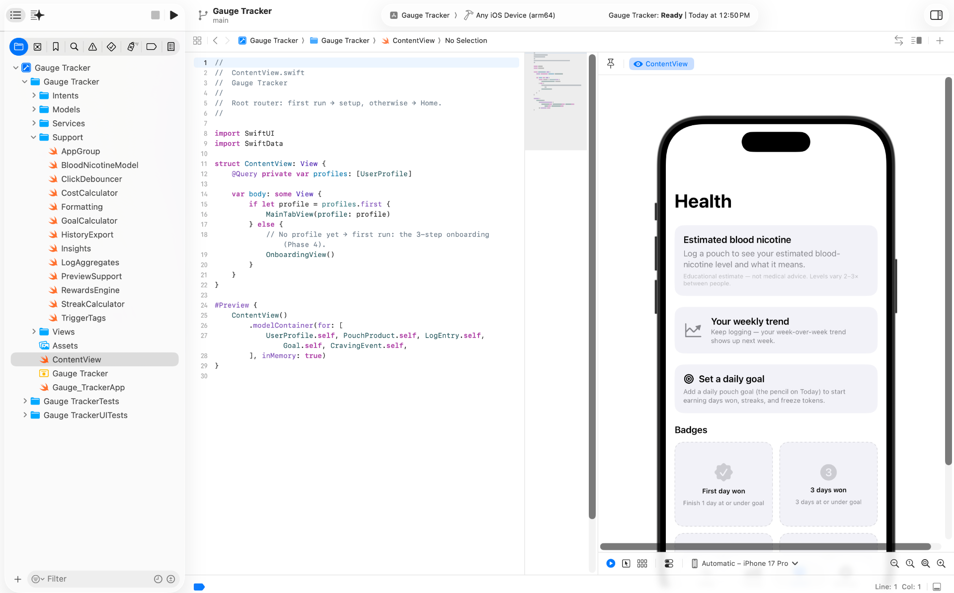This screenshot has height=593, width=954.
Task: Open the Issue navigator tab
Action: tap(92, 47)
